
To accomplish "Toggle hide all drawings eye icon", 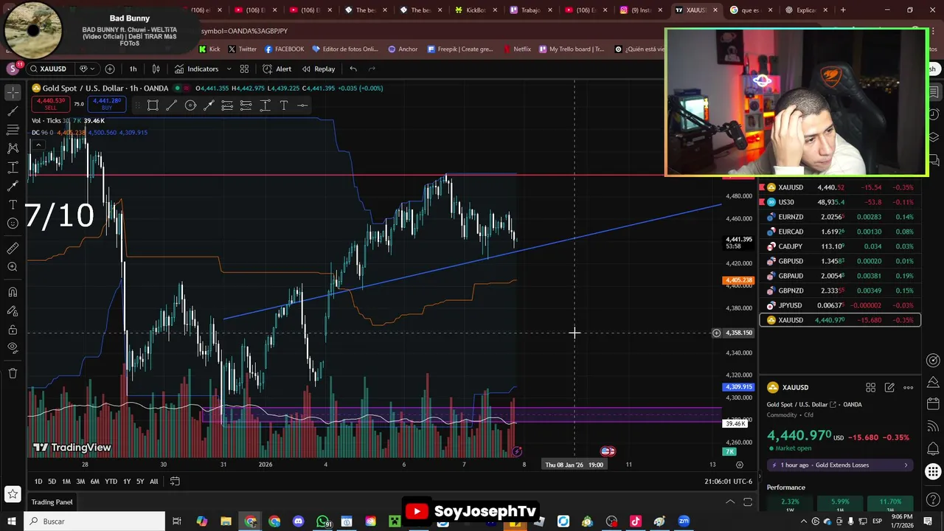I will point(13,347).
